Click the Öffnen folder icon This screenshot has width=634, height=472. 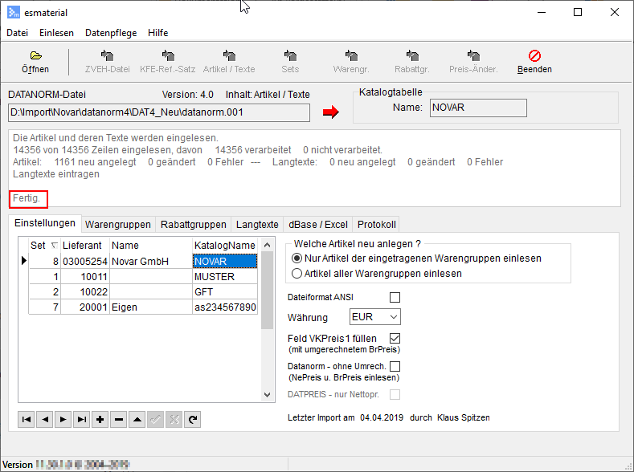click(35, 56)
